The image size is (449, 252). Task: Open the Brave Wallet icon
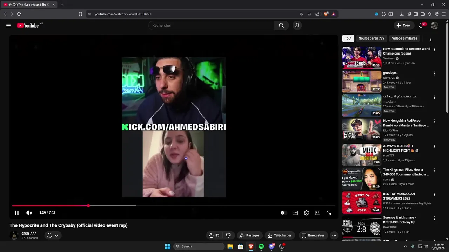423,14
